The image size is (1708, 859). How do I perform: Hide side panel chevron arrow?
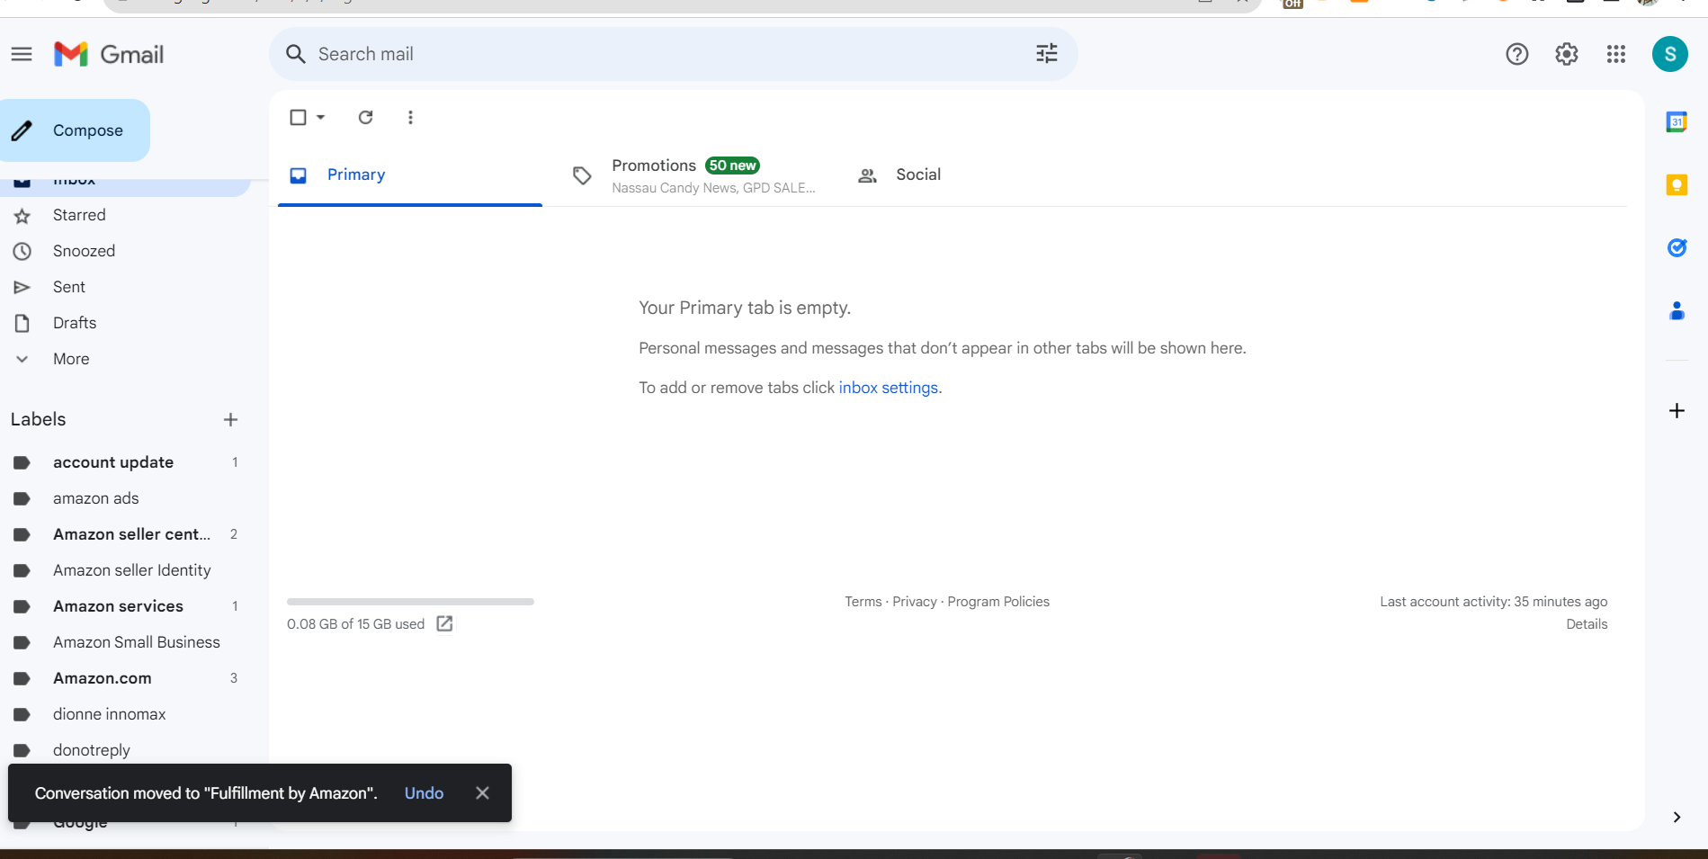[x=1677, y=817]
